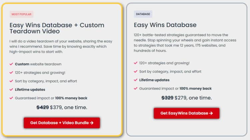Click checkmark icon beside Custom website teardown
This screenshot has width=250, height=140.
tap(11, 64)
